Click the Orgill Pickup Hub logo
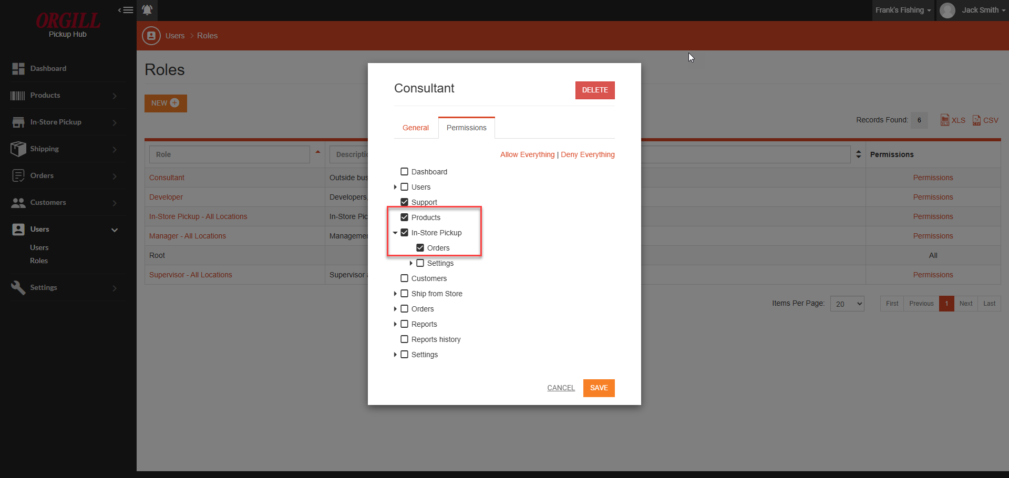The height and width of the screenshot is (478, 1009). point(68,25)
